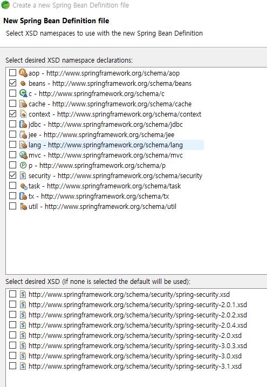Click icon beside spring-security-3.1.xsd
This screenshot has height=387, width=267.
point(23,366)
